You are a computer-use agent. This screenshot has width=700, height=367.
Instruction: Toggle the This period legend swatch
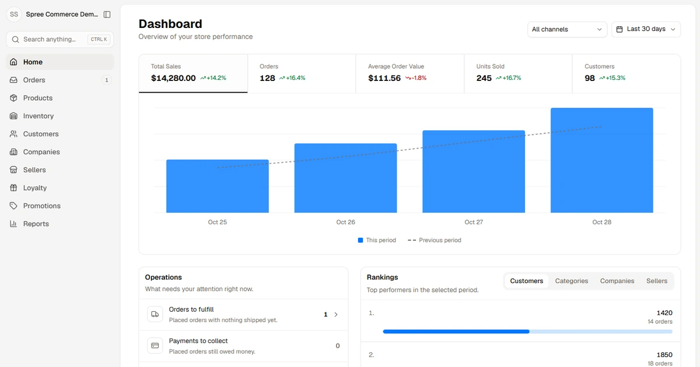(360, 240)
